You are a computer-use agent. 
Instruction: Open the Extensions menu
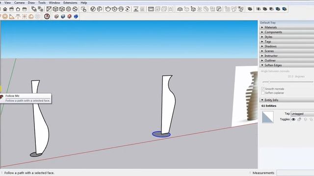pyautogui.click(x=70, y=3)
